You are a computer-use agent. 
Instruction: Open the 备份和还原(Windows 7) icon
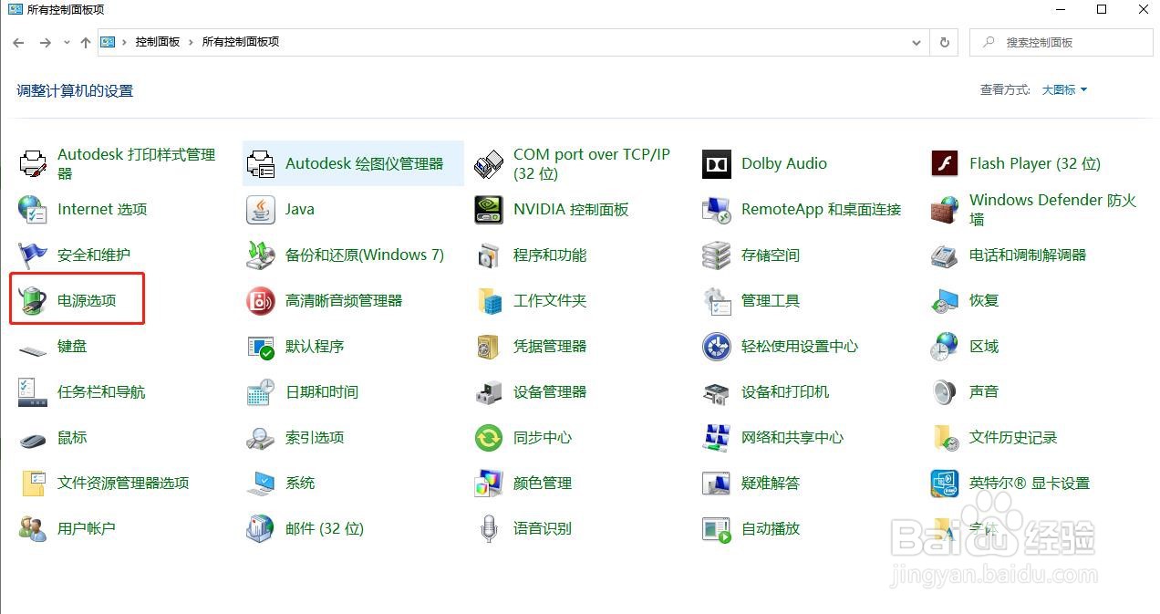pyautogui.click(x=261, y=255)
